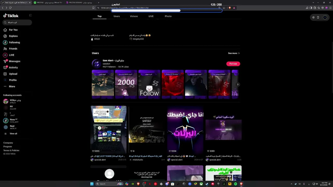Switch to the Top results tab
This screenshot has height=187, width=333.
99,16
